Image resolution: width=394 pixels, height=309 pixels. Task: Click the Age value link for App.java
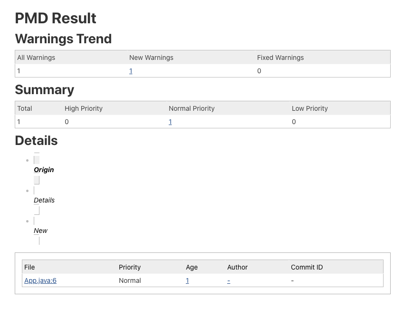point(187,280)
